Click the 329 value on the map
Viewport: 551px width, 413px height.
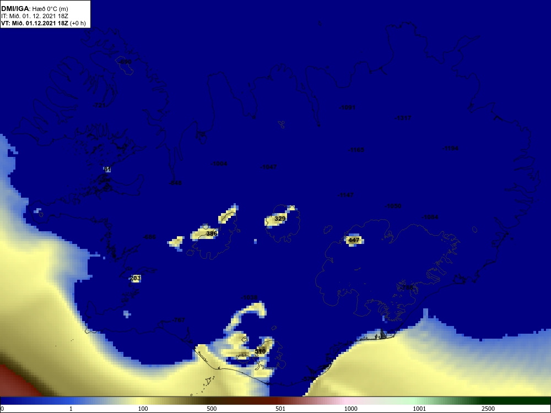tap(280, 219)
